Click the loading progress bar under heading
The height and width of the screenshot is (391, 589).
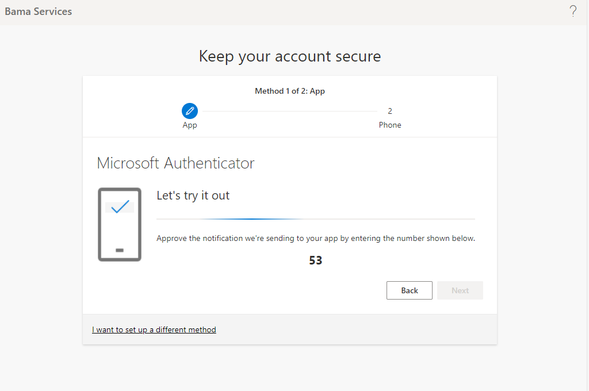316,218
